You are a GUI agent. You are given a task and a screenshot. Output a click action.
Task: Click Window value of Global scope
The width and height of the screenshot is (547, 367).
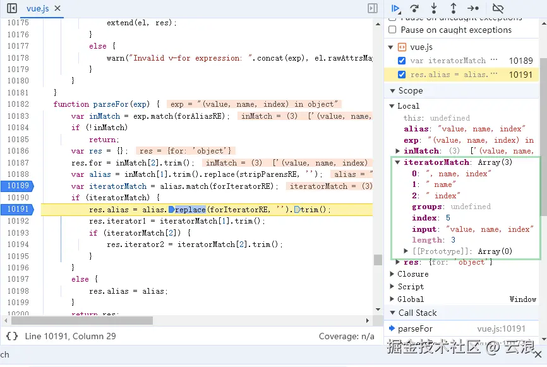(x=522, y=299)
